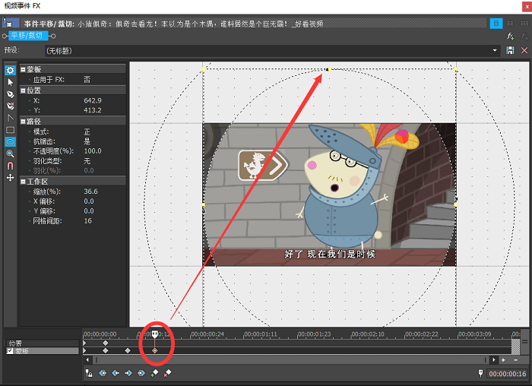Zoom out the keyframe timeline with minus
The image size is (532, 386).
coord(516,360)
